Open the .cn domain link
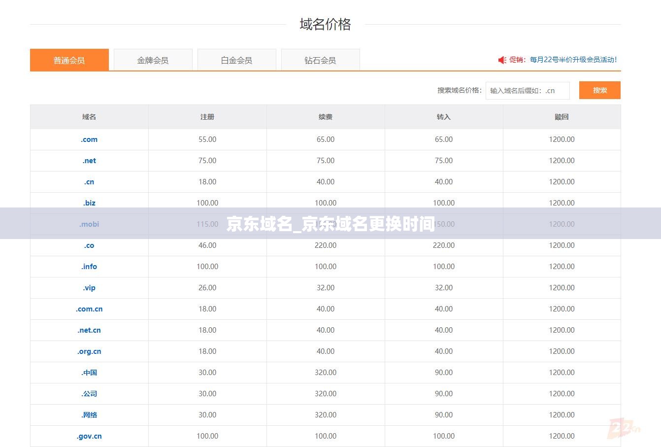The width and height of the screenshot is (661, 447). [89, 182]
